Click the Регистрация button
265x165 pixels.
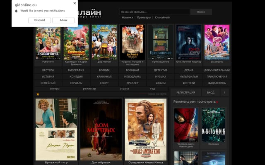click(186, 92)
